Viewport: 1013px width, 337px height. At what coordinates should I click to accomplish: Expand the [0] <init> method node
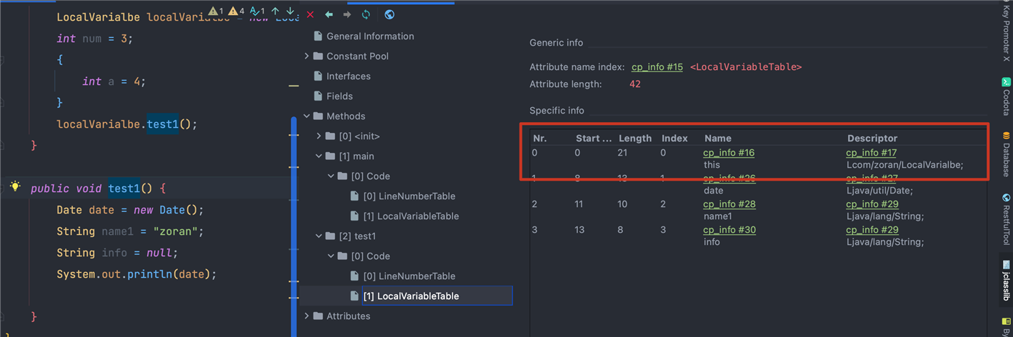coord(319,136)
